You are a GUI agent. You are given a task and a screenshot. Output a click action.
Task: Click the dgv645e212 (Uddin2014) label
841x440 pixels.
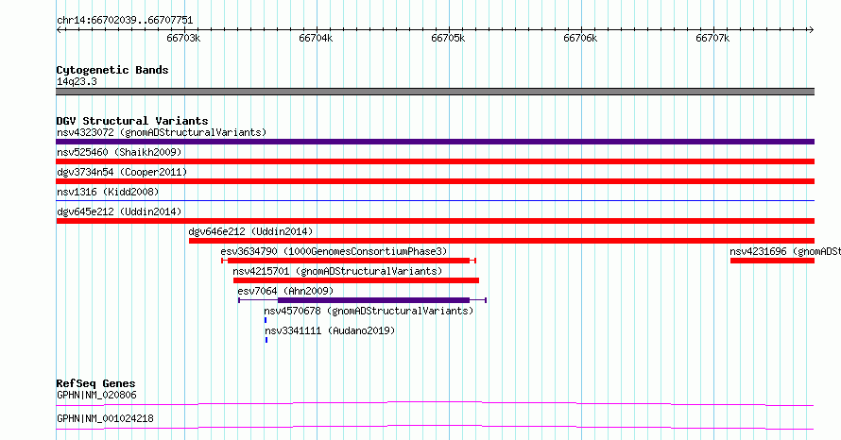point(119,212)
